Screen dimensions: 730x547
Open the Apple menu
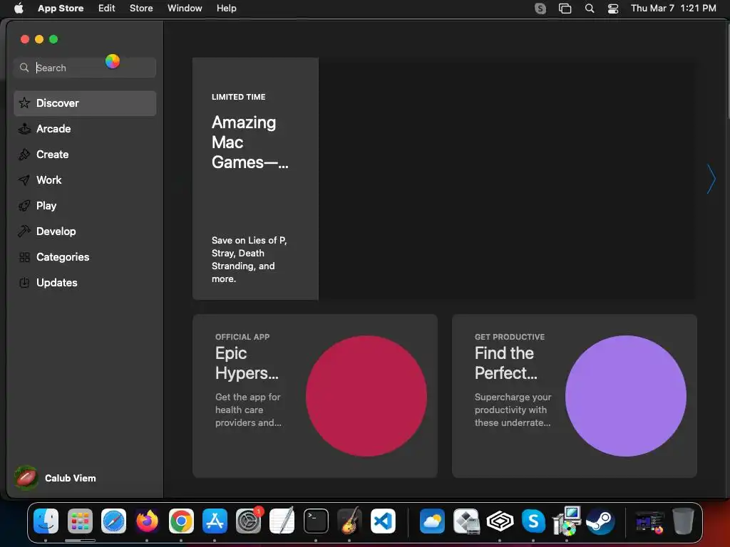click(x=19, y=8)
